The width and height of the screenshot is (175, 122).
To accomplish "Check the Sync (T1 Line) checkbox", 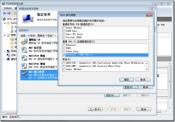I will click(64, 34).
